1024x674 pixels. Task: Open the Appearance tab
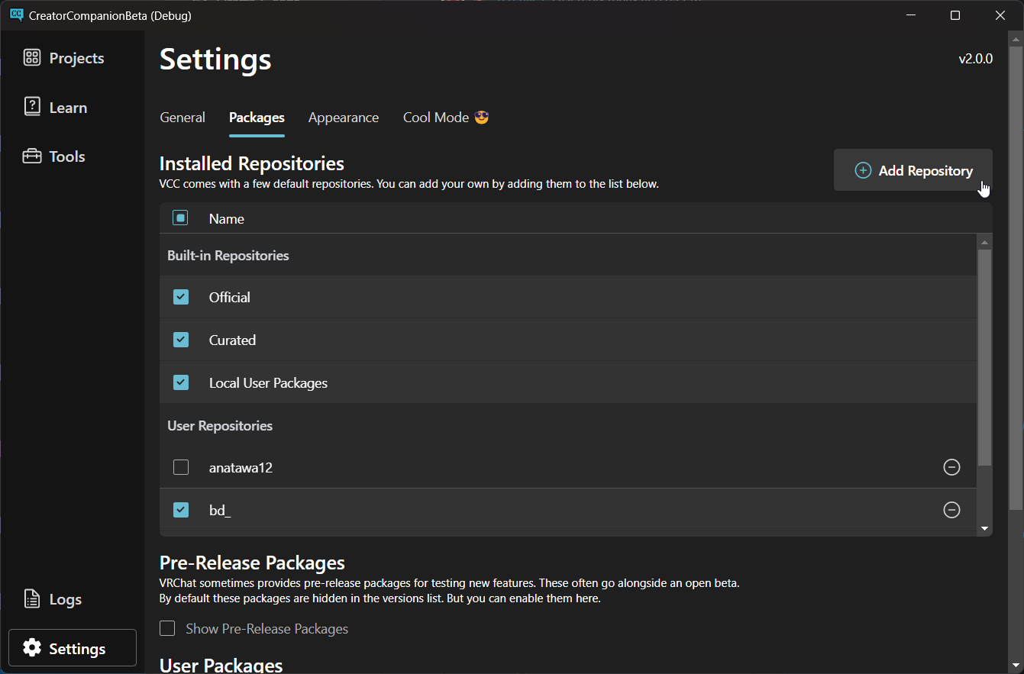click(343, 117)
